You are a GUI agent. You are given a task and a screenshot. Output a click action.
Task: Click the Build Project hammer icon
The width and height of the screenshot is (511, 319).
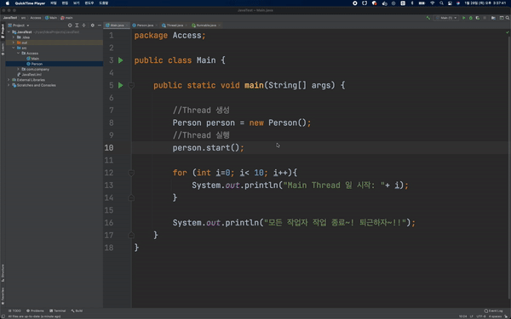point(428,18)
